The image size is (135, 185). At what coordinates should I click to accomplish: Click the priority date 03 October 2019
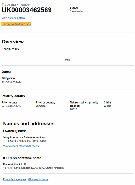coord(11,106)
